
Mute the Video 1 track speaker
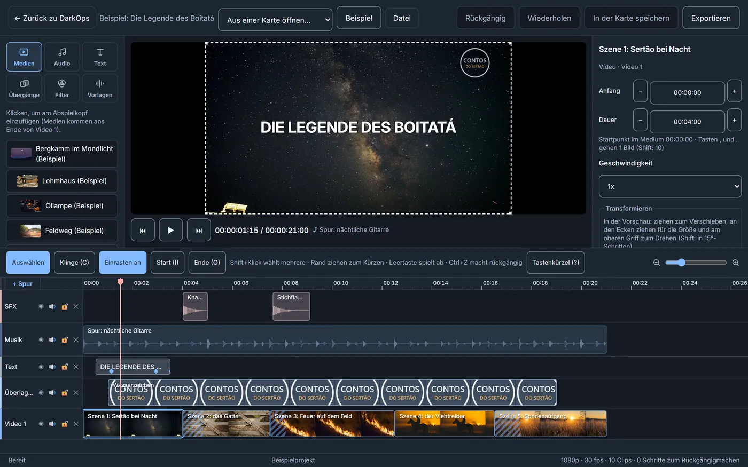click(x=52, y=424)
